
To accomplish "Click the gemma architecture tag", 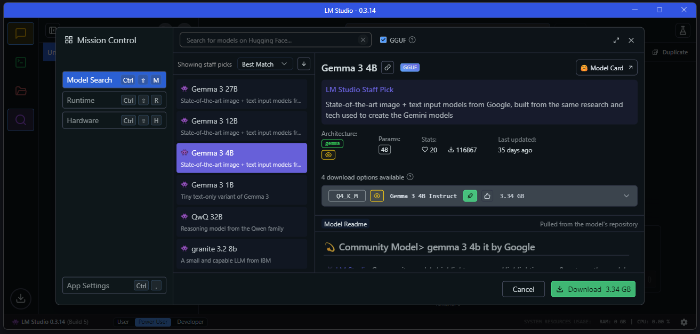I will [x=333, y=143].
